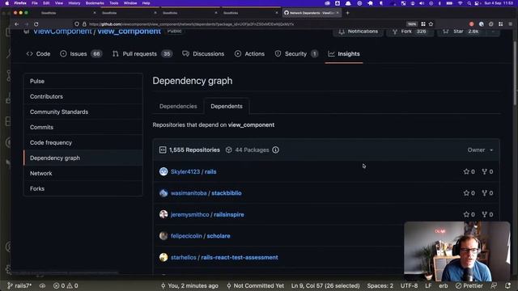Click the starhelios avatar
Viewport: 518px width, 291px height.
coord(163,257)
